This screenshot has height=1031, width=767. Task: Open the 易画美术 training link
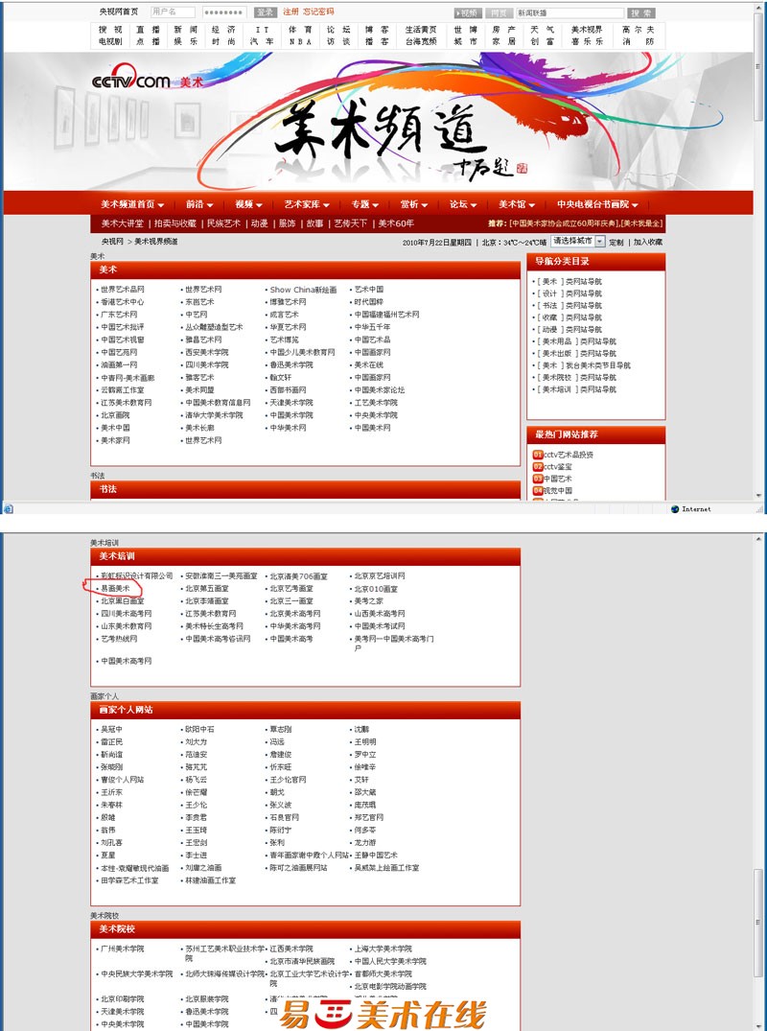click(x=115, y=589)
